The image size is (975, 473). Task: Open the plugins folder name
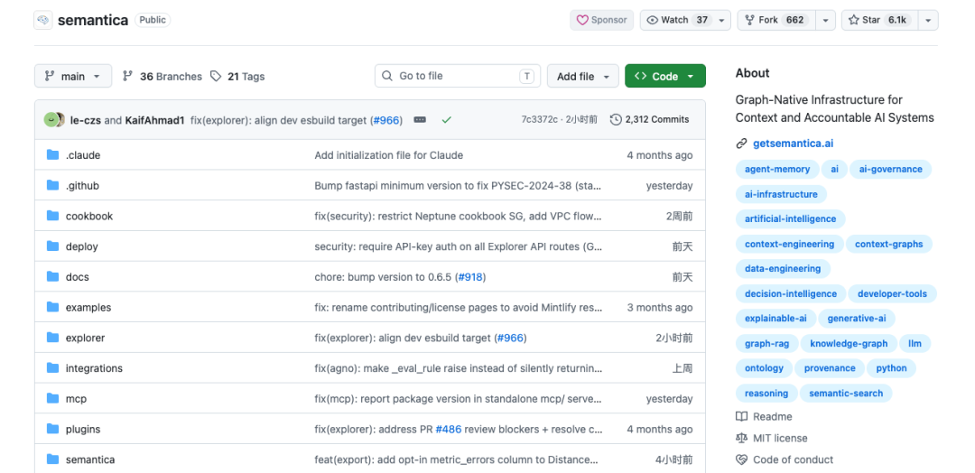pos(83,430)
